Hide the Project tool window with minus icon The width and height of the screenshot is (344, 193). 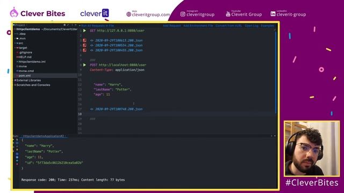(x=75, y=25)
